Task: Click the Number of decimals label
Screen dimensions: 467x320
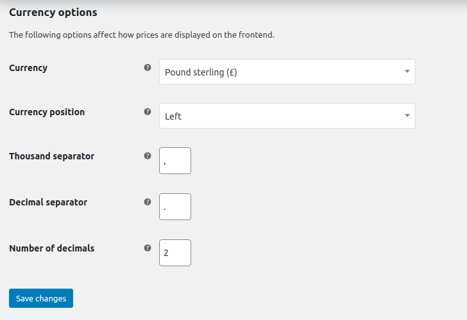Action: [51, 248]
